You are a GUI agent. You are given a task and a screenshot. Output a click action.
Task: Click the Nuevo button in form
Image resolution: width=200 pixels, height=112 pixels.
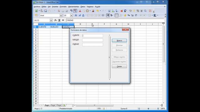pyautogui.click(x=119, y=41)
